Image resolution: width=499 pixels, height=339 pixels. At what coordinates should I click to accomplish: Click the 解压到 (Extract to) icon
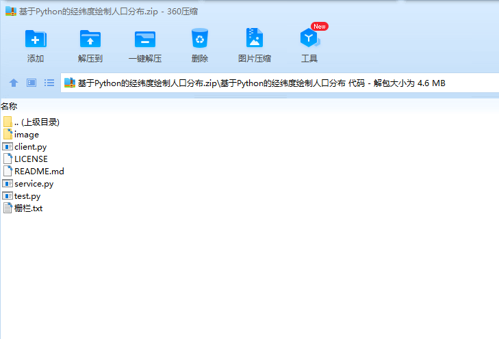[x=90, y=39]
